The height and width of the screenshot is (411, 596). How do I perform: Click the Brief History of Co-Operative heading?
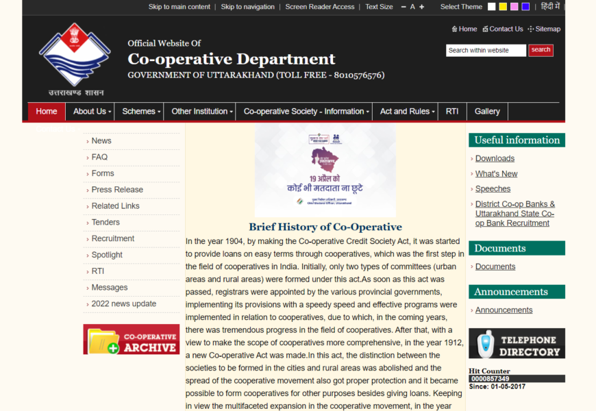325,227
